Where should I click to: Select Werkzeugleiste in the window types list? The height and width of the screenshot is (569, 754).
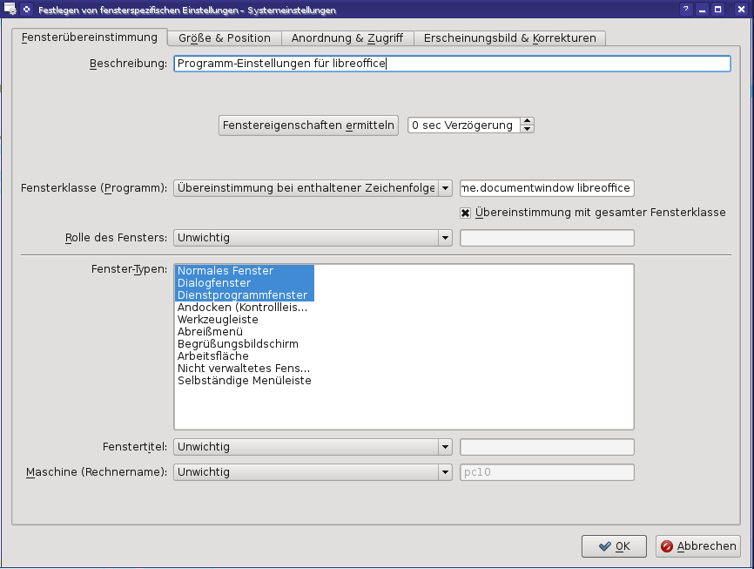tap(218, 320)
